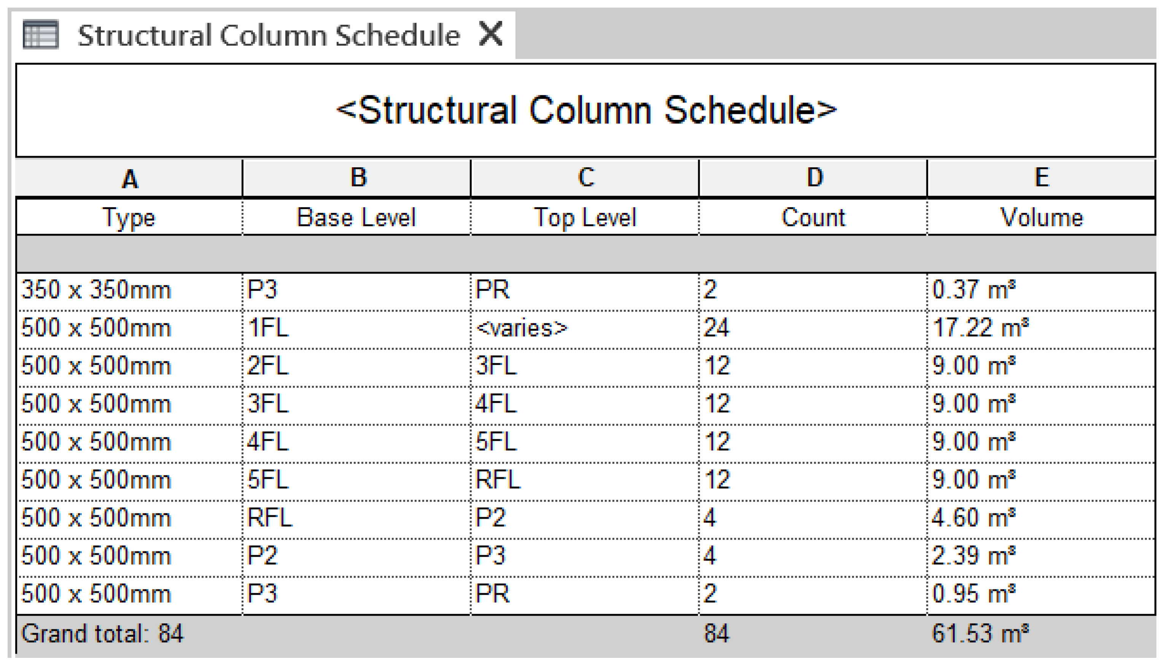1164x670 pixels.
Task: Select column E header
Action: pyautogui.click(x=1042, y=178)
